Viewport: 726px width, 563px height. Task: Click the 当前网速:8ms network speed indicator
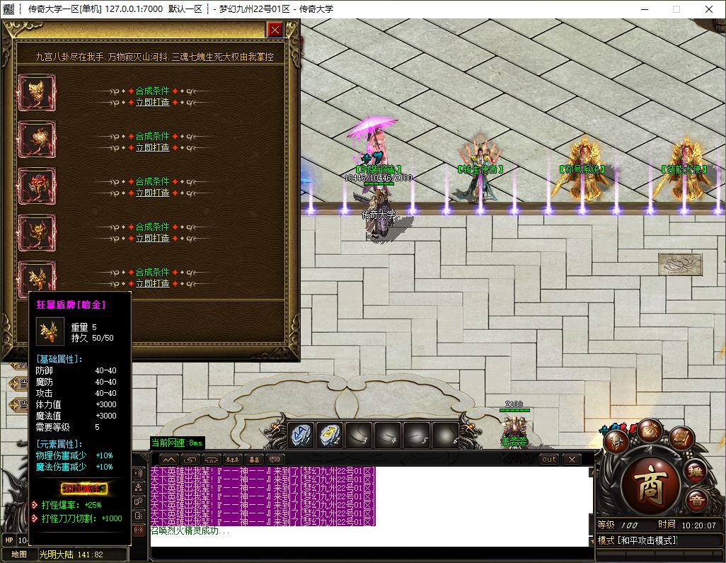(178, 443)
